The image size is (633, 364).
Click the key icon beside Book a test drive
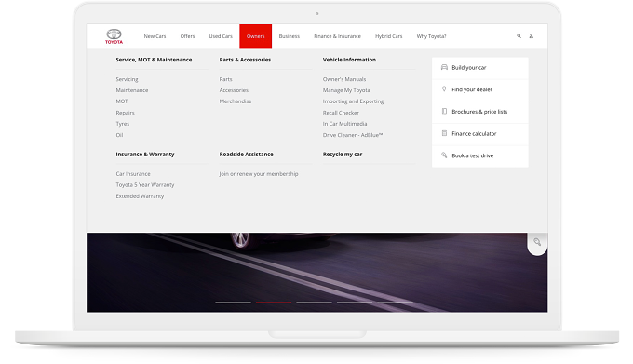pos(444,155)
